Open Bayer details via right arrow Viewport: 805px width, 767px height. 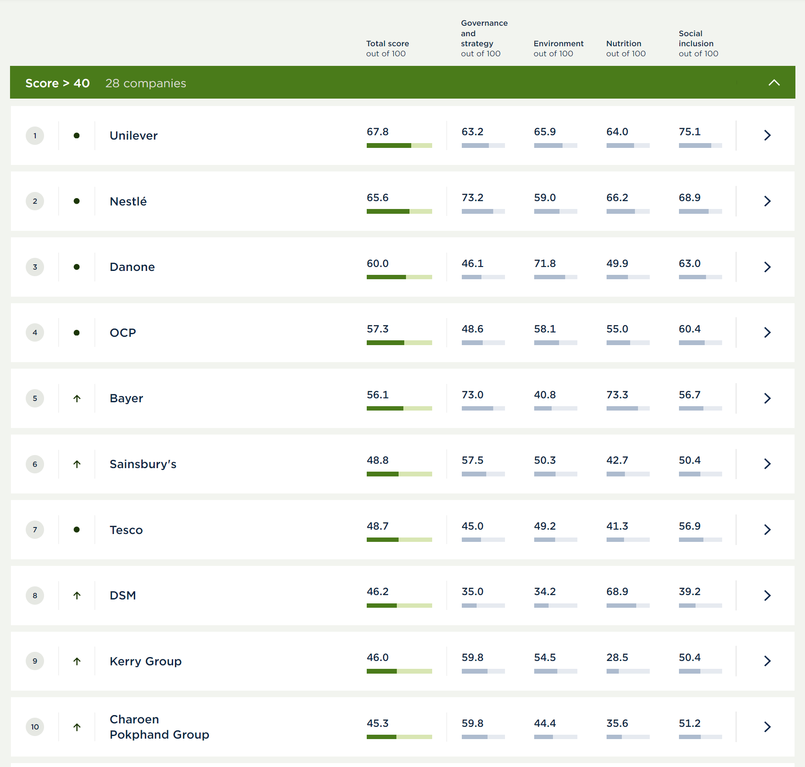click(767, 398)
